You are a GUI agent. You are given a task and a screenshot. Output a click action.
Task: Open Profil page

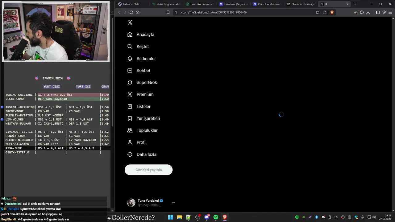(137, 142)
